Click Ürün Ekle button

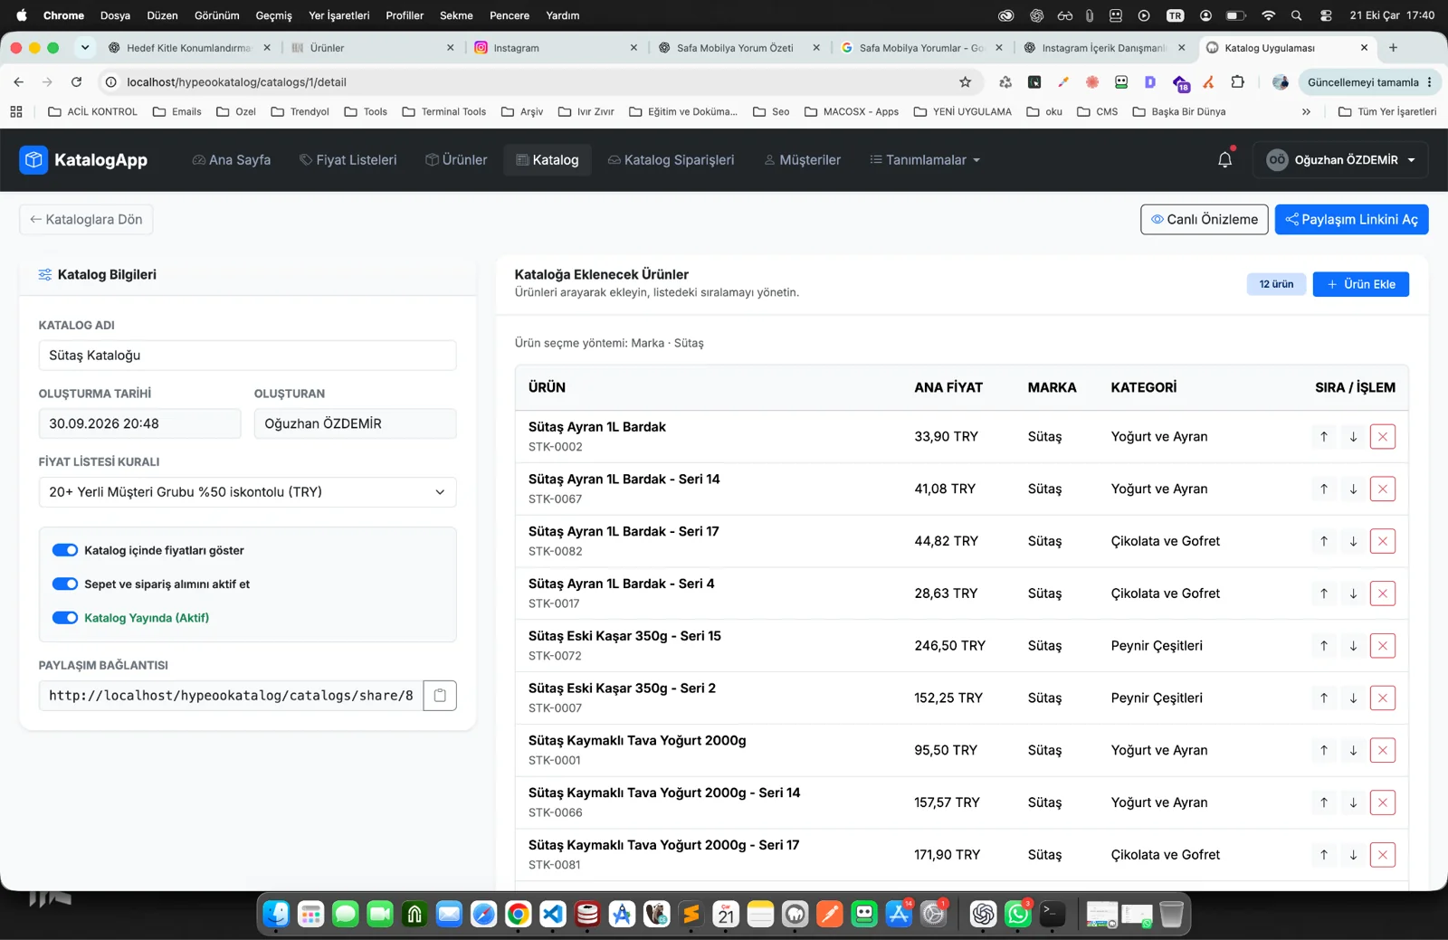[x=1360, y=284]
